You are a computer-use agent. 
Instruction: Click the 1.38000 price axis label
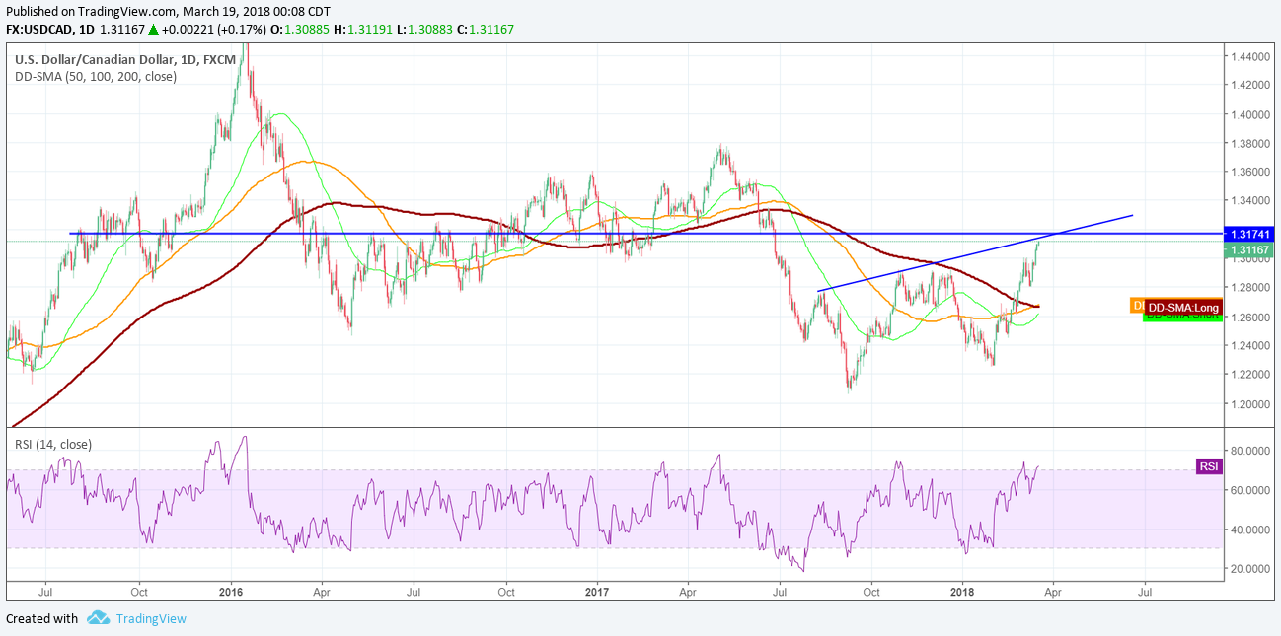coord(1251,144)
